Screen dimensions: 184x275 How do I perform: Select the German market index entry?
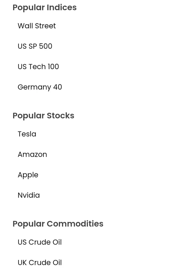click(40, 87)
